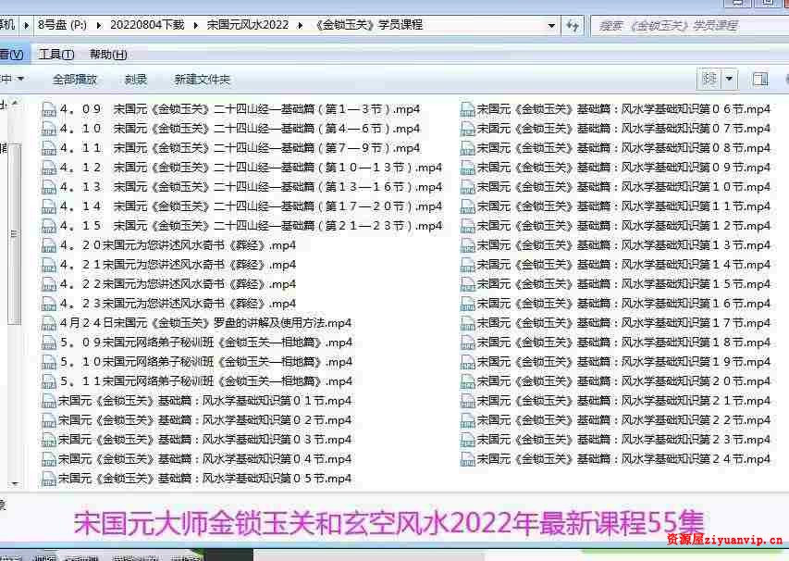Viewport: 789px width, 561px height.
Task: Click the 全部播放 button
Action: tap(75, 79)
